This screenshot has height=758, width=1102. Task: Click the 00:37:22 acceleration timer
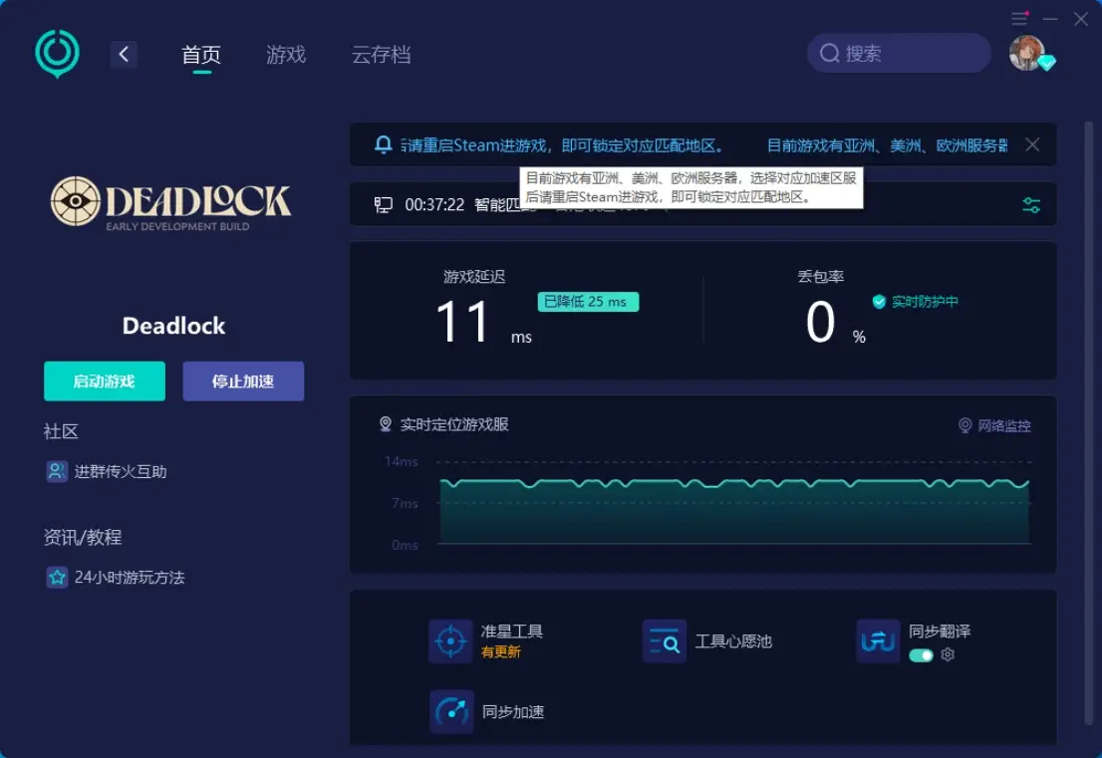tap(434, 205)
